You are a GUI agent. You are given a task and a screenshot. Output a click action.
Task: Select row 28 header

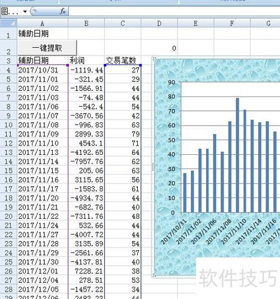[8, 289]
